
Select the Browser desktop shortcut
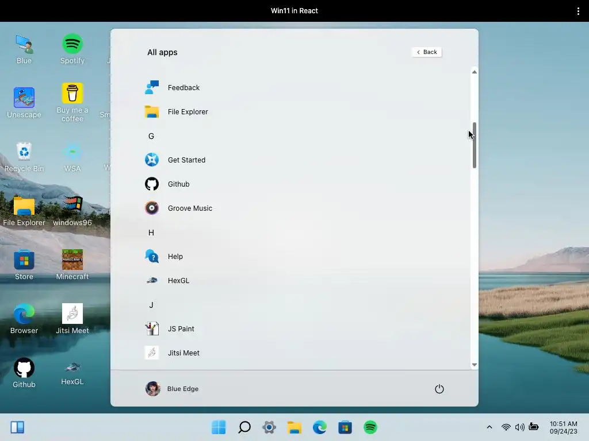coord(24,319)
